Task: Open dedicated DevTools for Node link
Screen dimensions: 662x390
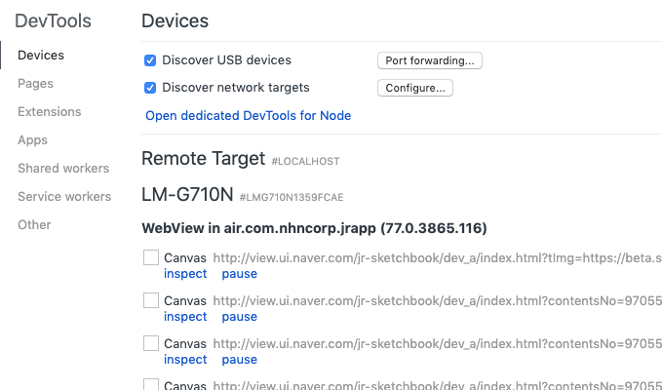Action: point(248,115)
